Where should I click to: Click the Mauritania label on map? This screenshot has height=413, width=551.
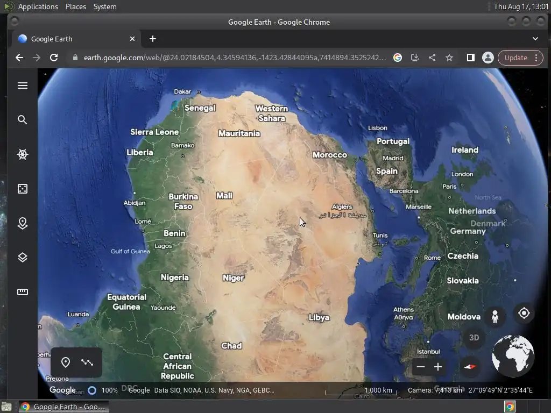(x=239, y=133)
